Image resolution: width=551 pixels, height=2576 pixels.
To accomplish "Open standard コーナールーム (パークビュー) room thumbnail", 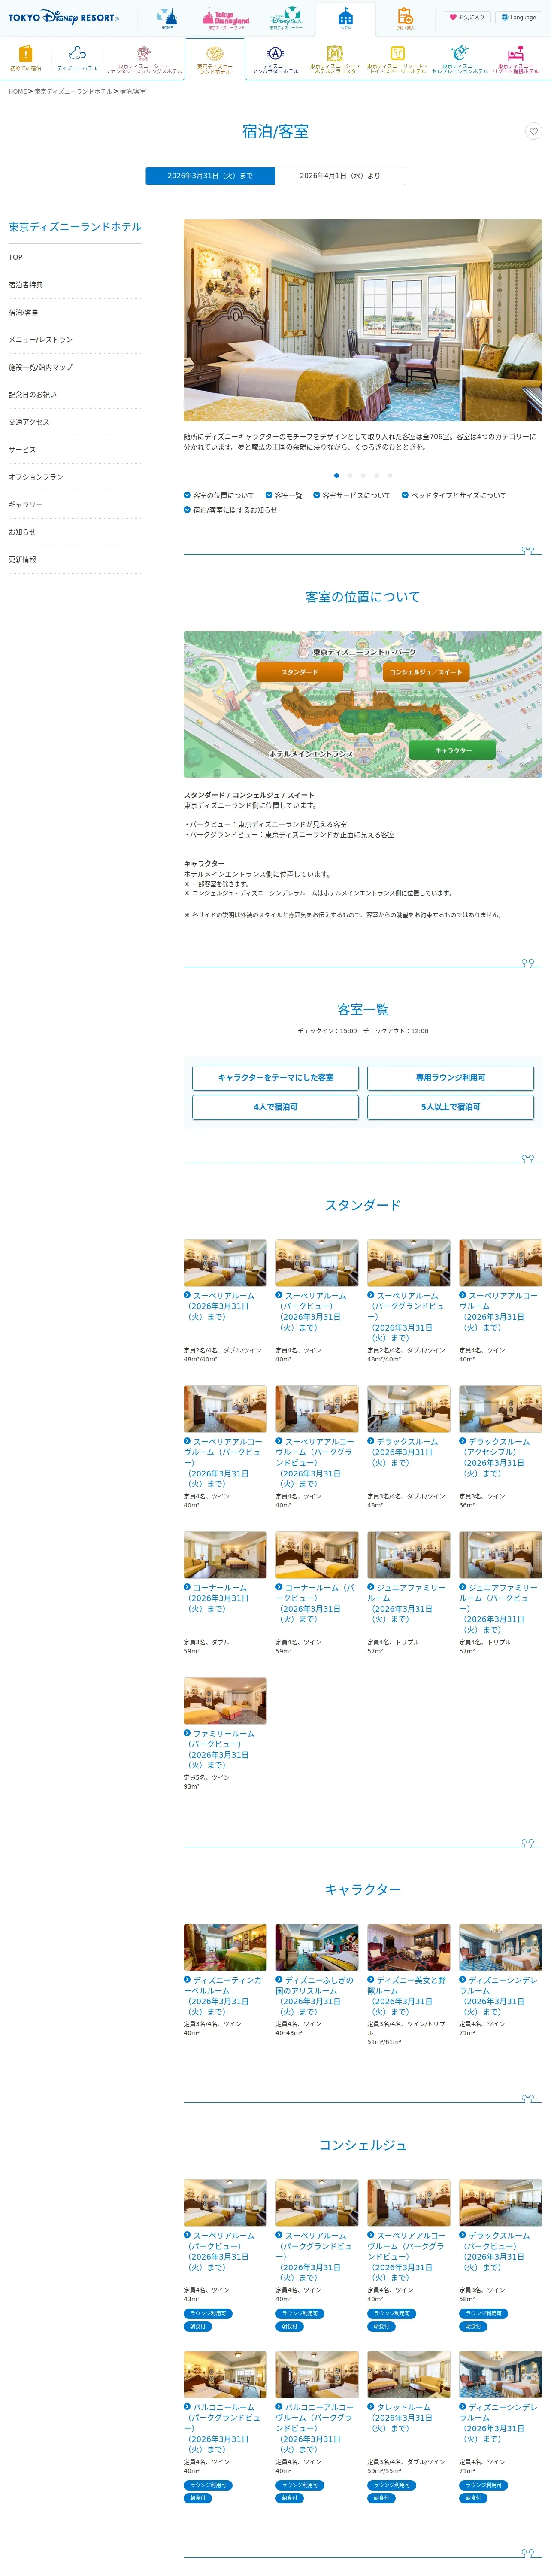I will [317, 1555].
